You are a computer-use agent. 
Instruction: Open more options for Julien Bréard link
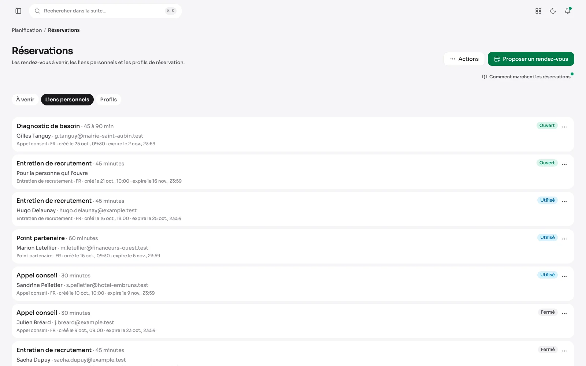(x=564, y=313)
